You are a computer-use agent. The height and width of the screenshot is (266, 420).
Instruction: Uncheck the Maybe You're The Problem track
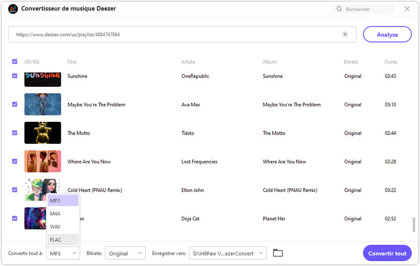[x=15, y=104]
